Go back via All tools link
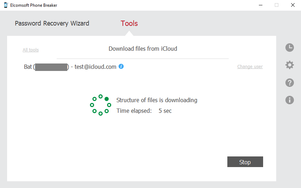This screenshot has height=188, width=301. click(x=31, y=50)
